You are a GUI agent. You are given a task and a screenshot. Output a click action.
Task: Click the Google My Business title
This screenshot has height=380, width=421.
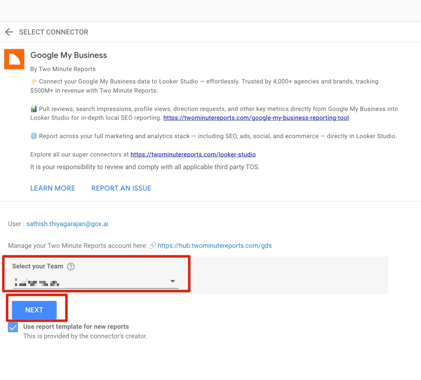coord(69,55)
